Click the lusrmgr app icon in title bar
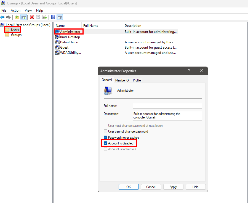 click(x=3, y=3)
